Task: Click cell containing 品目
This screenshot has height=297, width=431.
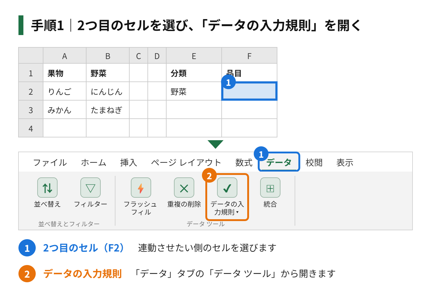Action: coord(249,73)
